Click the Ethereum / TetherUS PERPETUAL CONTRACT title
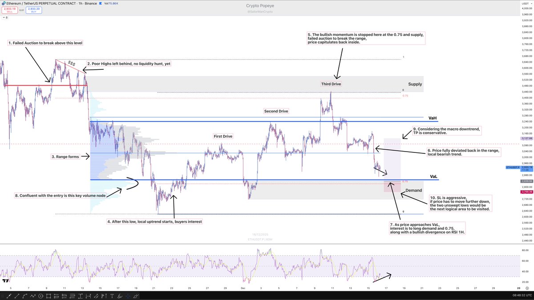Screen dimensions: 534x300 pos(40,3)
